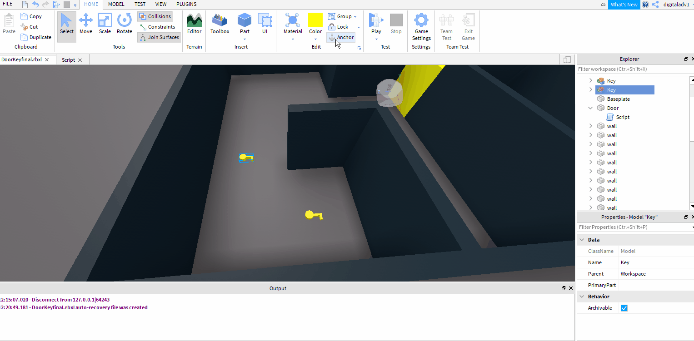Screen dimensions: 694x341
Task: Switch to the MODEL ribbon tab
Action: pyautogui.click(x=116, y=4)
